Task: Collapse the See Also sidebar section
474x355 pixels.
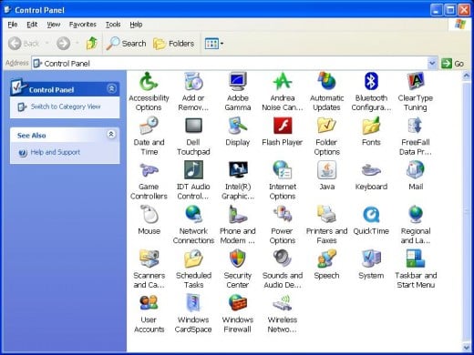Action: point(111,134)
